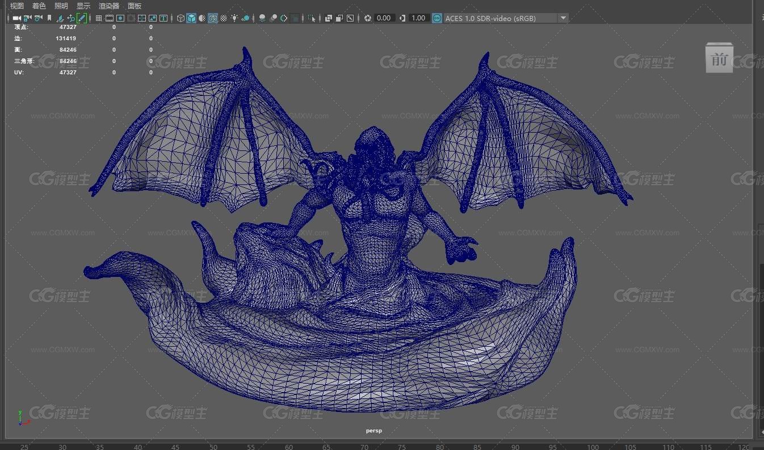The height and width of the screenshot is (450, 764).
Task: Click the Image Plane icon
Action: pyautogui.click(x=60, y=18)
